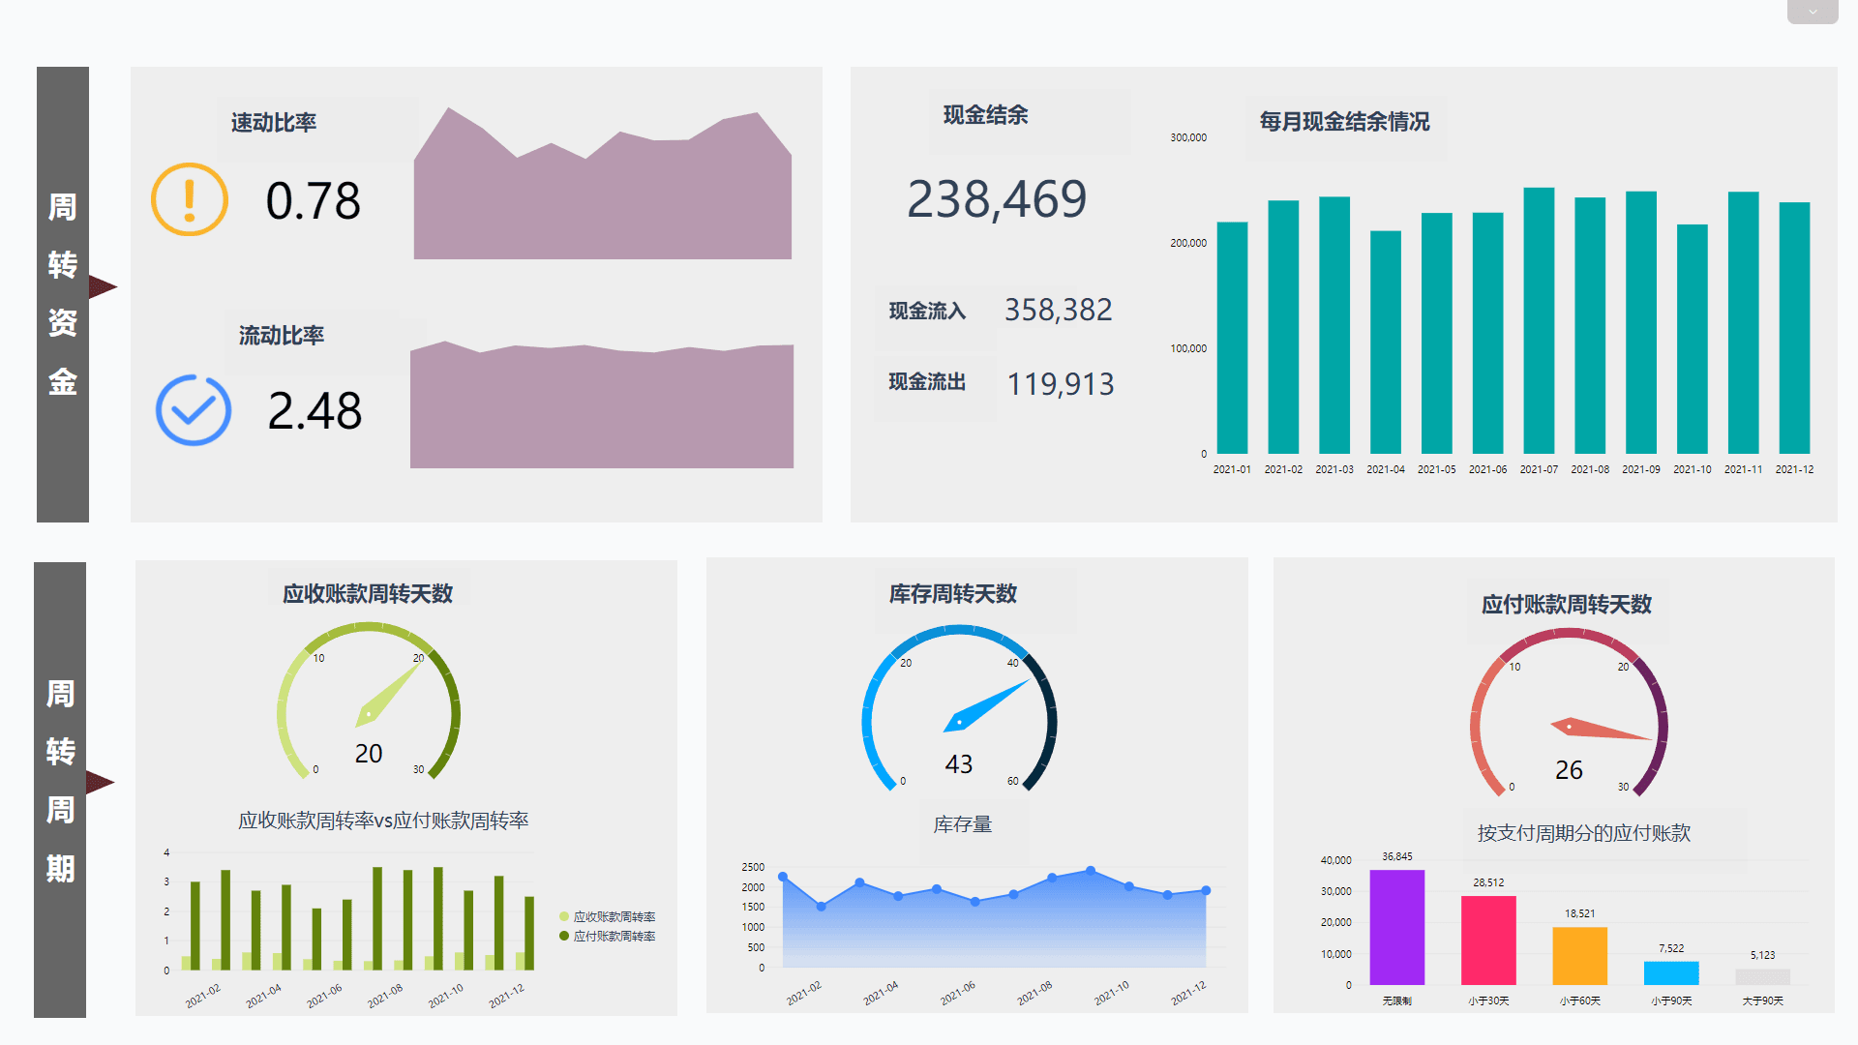Image resolution: width=1858 pixels, height=1045 pixels.
Task: Click the 每月现金结余情况 chart title
Action: pyautogui.click(x=1344, y=122)
